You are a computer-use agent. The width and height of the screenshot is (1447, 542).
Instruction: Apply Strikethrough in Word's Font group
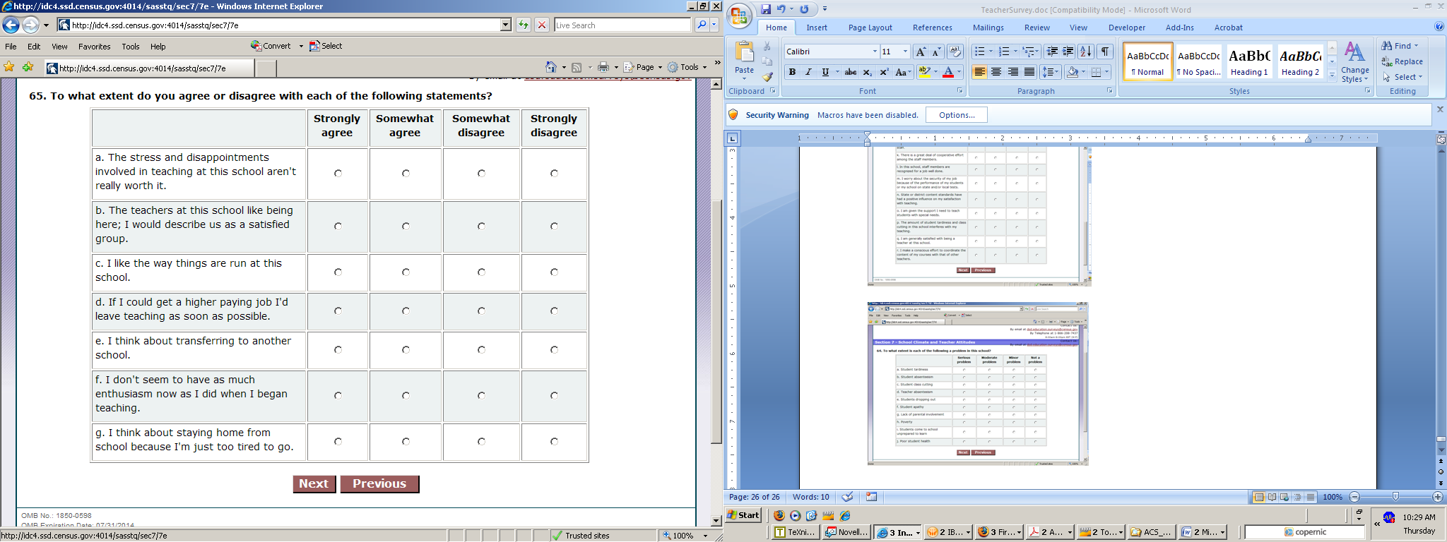(851, 72)
